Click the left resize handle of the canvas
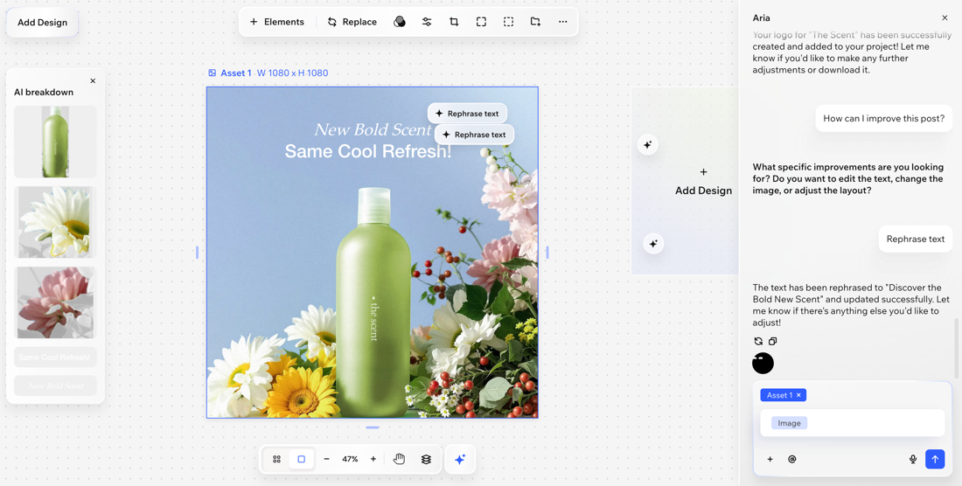 point(197,252)
